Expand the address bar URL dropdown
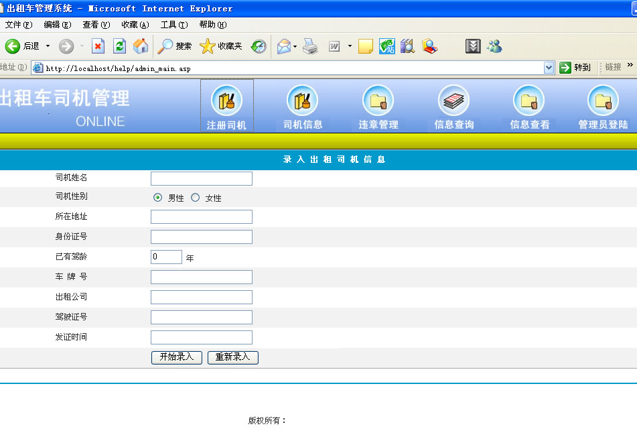 (549, 68)
